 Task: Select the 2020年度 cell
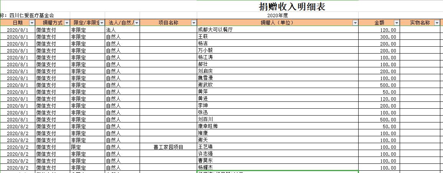(x=278, y=15)
